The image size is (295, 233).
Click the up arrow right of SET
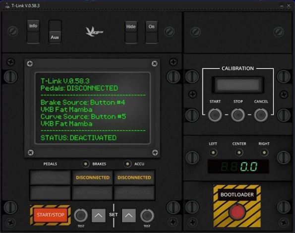tap(129, 216)
